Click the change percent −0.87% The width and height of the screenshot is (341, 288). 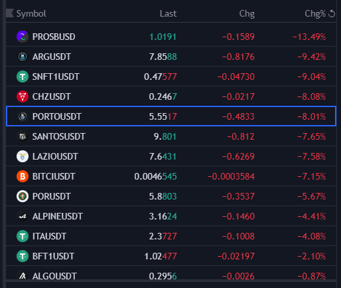tap(311, 276)
